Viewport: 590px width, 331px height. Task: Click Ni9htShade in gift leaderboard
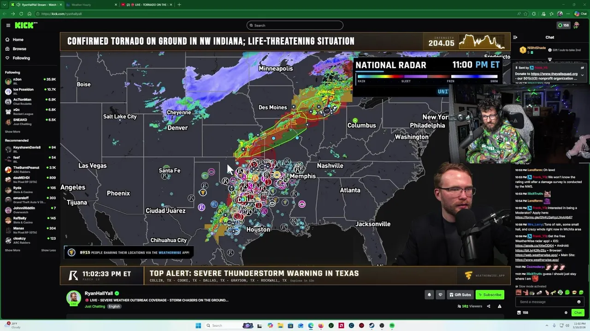(536, 48)
